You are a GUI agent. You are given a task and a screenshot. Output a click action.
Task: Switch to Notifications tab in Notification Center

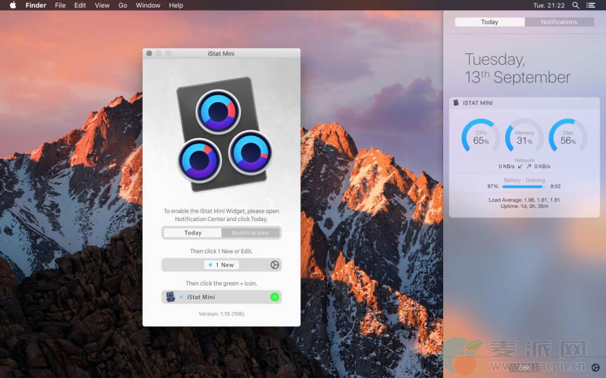(x=559, y=22)
